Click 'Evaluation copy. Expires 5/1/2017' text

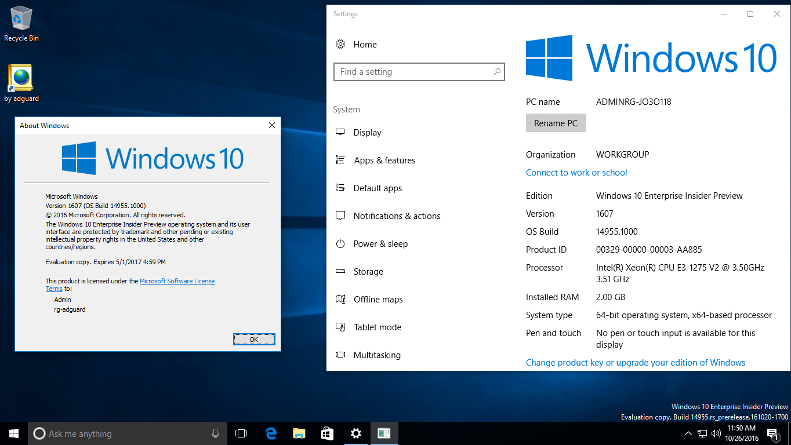106,262
